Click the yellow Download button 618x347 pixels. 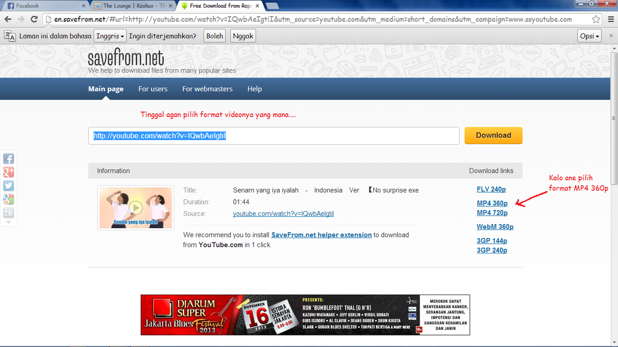(x=493, y=135)
